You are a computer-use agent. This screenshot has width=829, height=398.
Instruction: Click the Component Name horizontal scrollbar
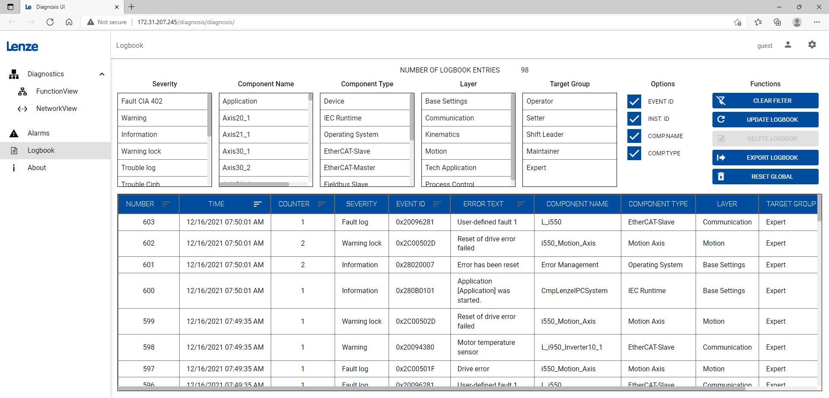255,184
